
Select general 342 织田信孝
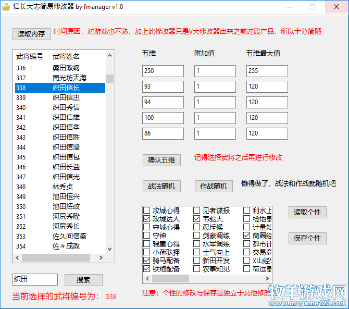60,127
